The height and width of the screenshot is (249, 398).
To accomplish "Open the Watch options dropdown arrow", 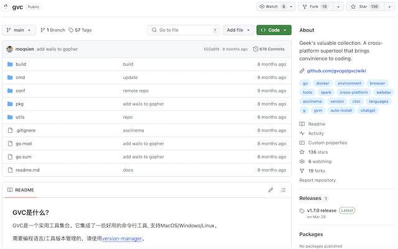I will coord(291,7).
